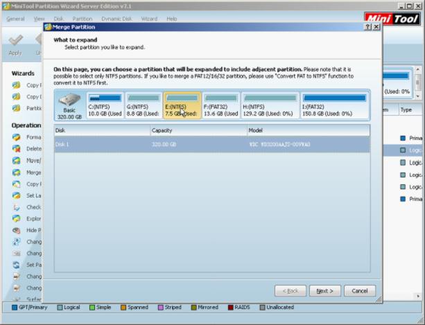Click the Hide Partition icon
The width and height of the screenshot is (425, 325).
coord(16,230)
